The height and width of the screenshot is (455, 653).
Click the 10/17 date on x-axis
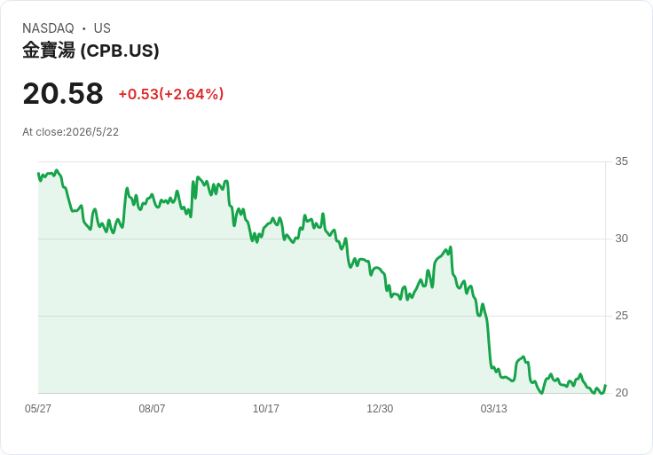[x=265, y=409]
